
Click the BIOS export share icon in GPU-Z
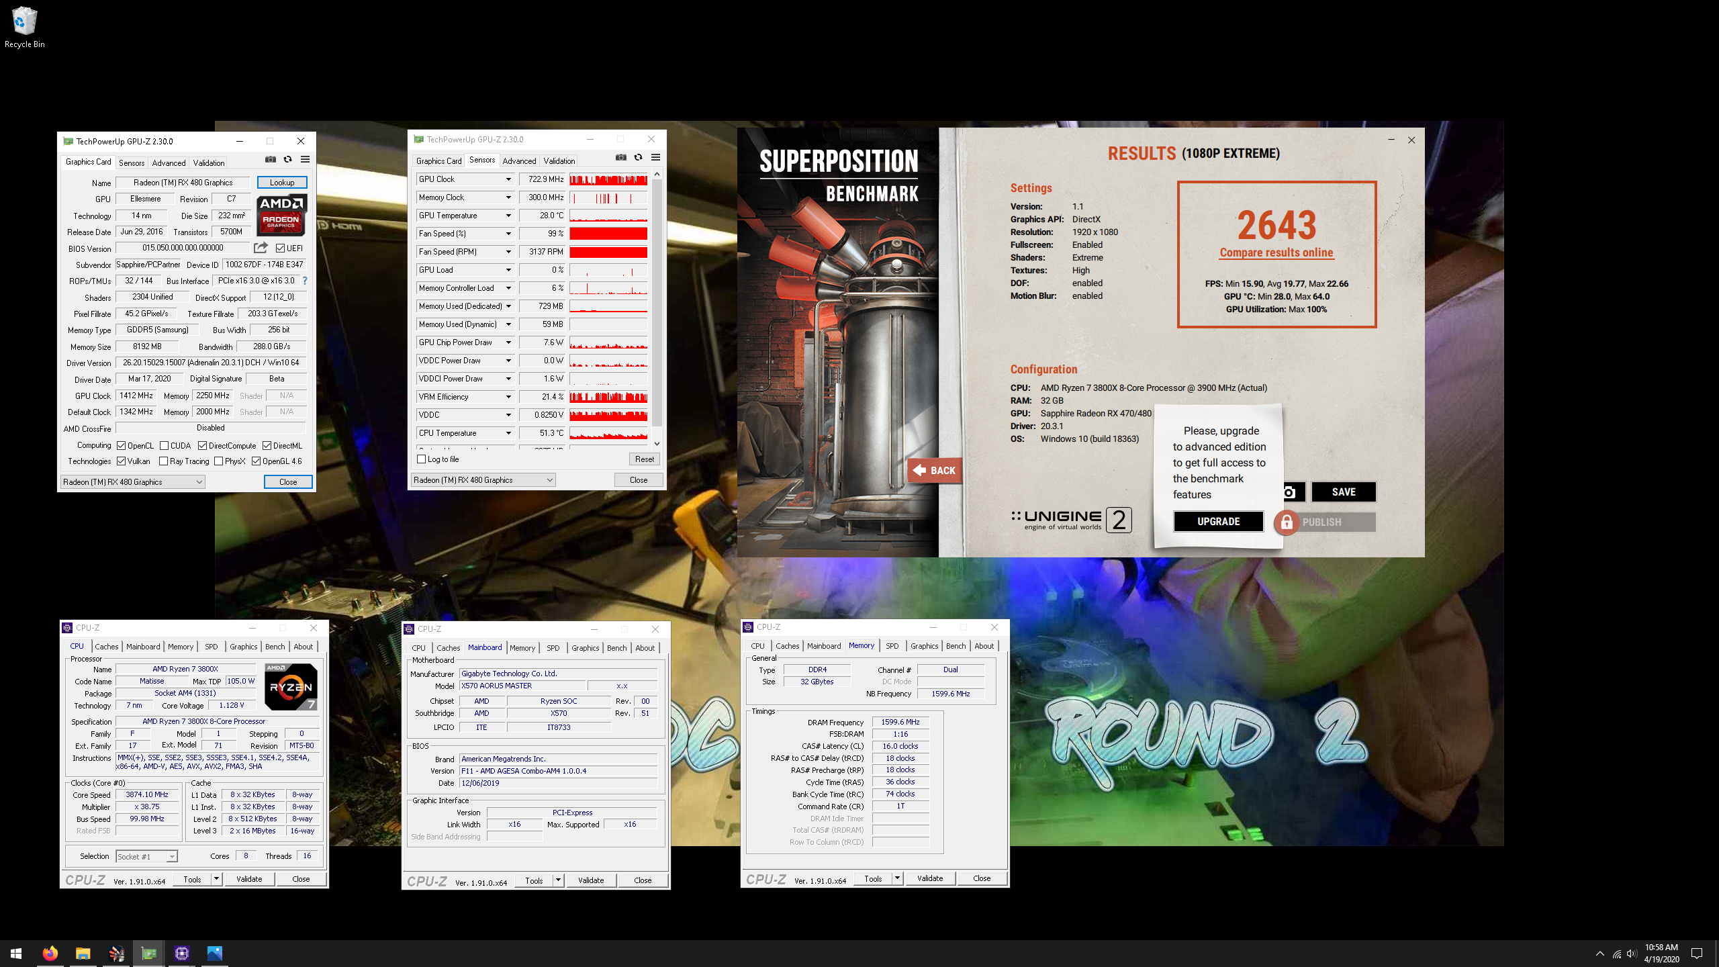click(261, 248)
